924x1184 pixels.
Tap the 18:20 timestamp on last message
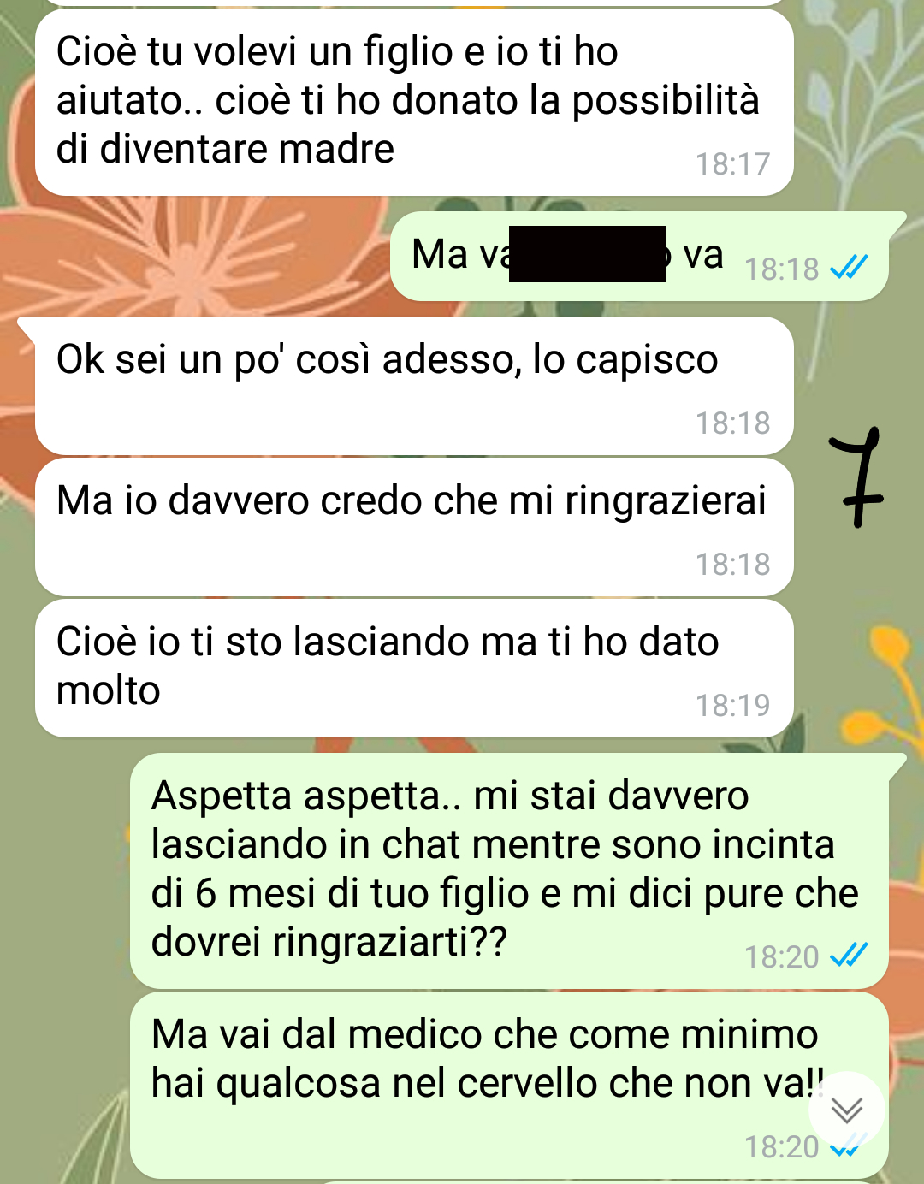(x=781, y=1146)
